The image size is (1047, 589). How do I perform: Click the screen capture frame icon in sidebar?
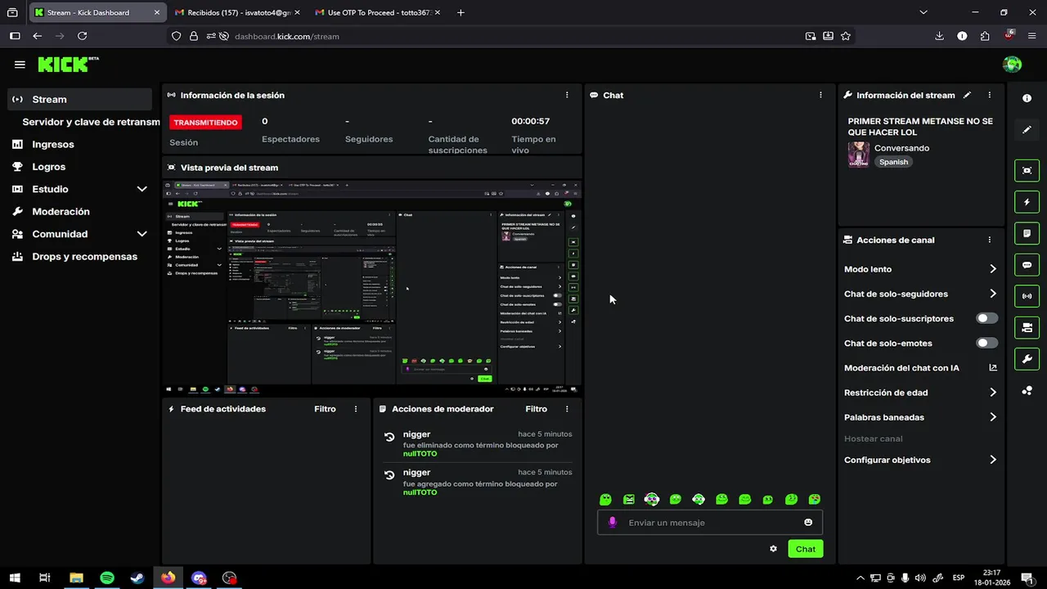click(1027, 170)
